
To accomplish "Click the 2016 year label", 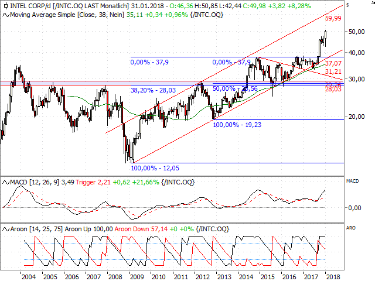I will pyautogui.click(x=289, y=277).
